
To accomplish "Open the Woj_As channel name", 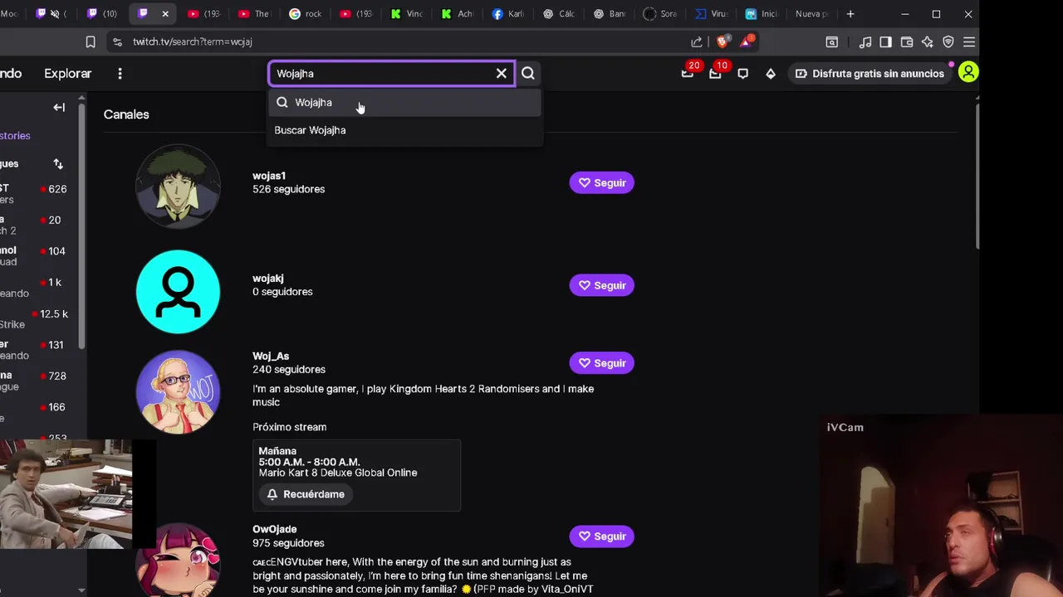I will tap(271, 357).
